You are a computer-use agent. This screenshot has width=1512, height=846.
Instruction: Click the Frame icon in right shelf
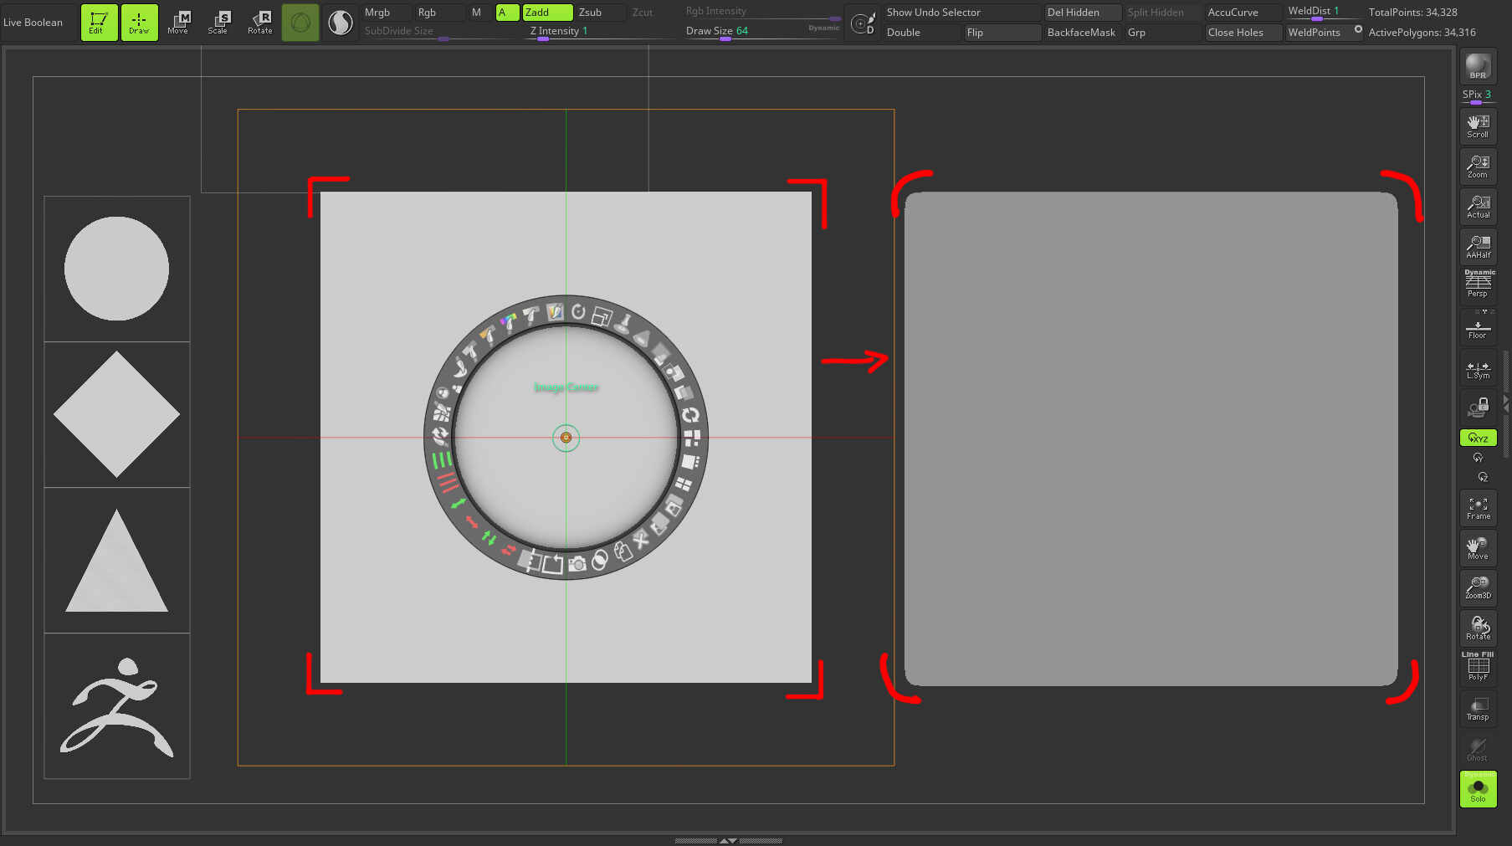(x=1478, y=508)
